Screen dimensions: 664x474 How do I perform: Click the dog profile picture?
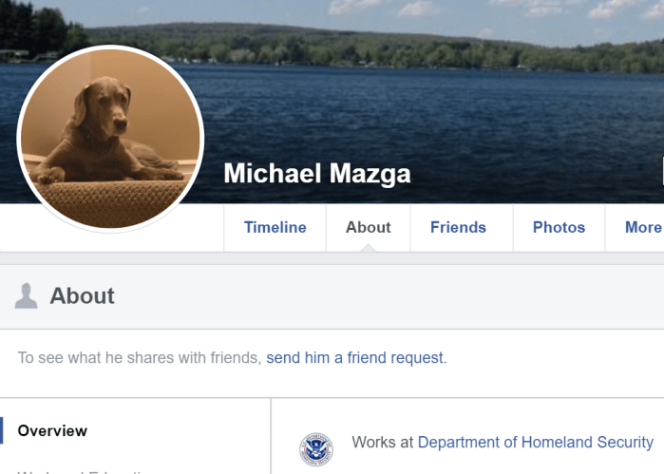110,137
